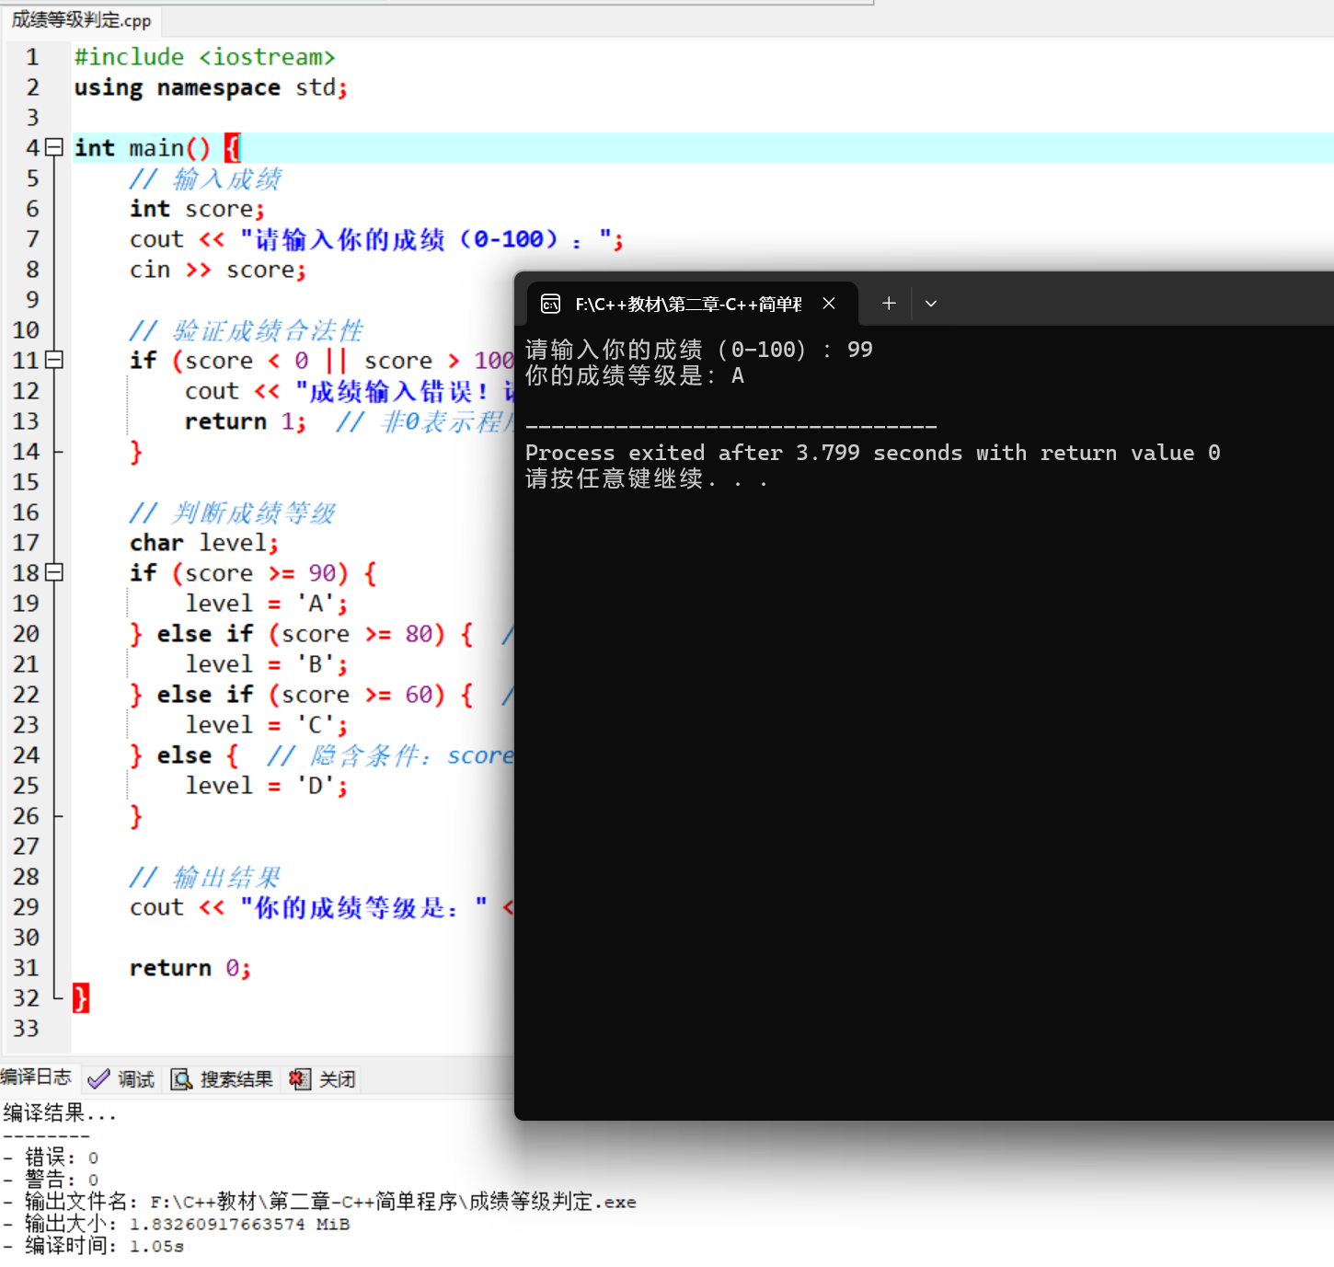
Task: Click the comment // 输入成绩
Action: 204,179
